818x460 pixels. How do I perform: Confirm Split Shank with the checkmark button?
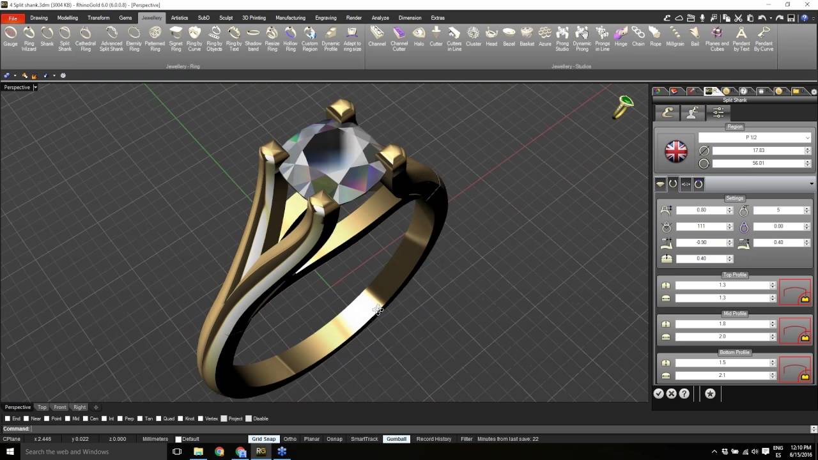[659, 394]
